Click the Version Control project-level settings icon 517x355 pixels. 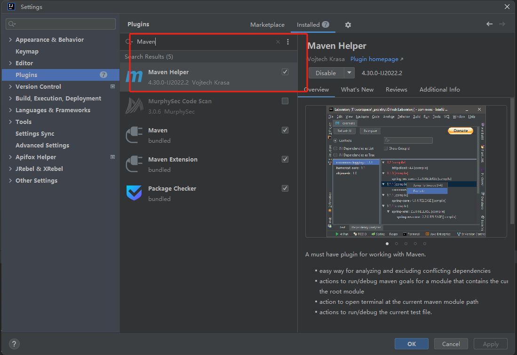112,86
